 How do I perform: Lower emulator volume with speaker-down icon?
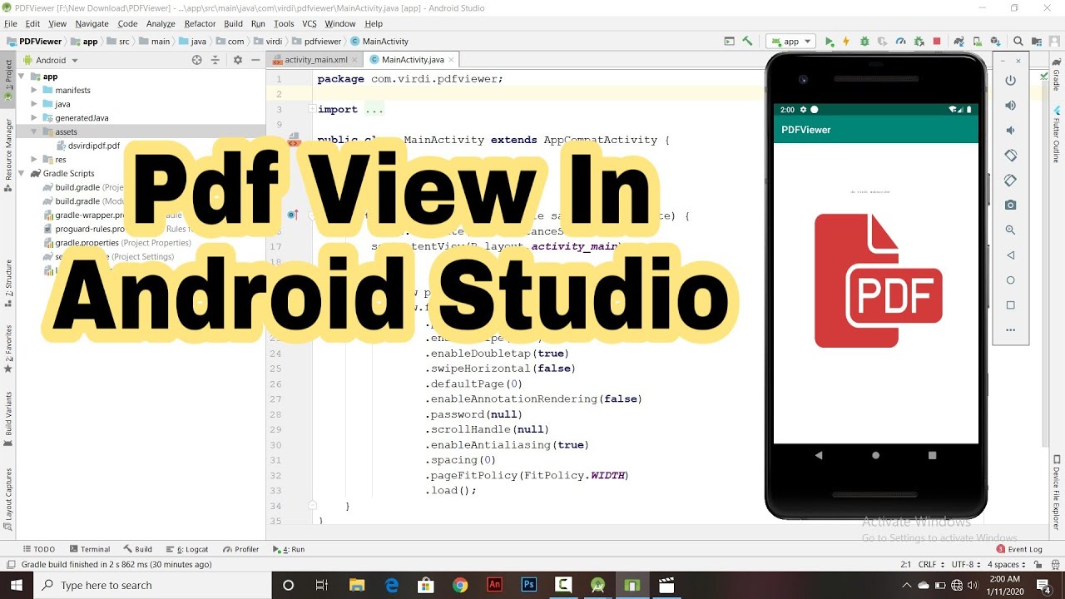[x=1010, y=131]
